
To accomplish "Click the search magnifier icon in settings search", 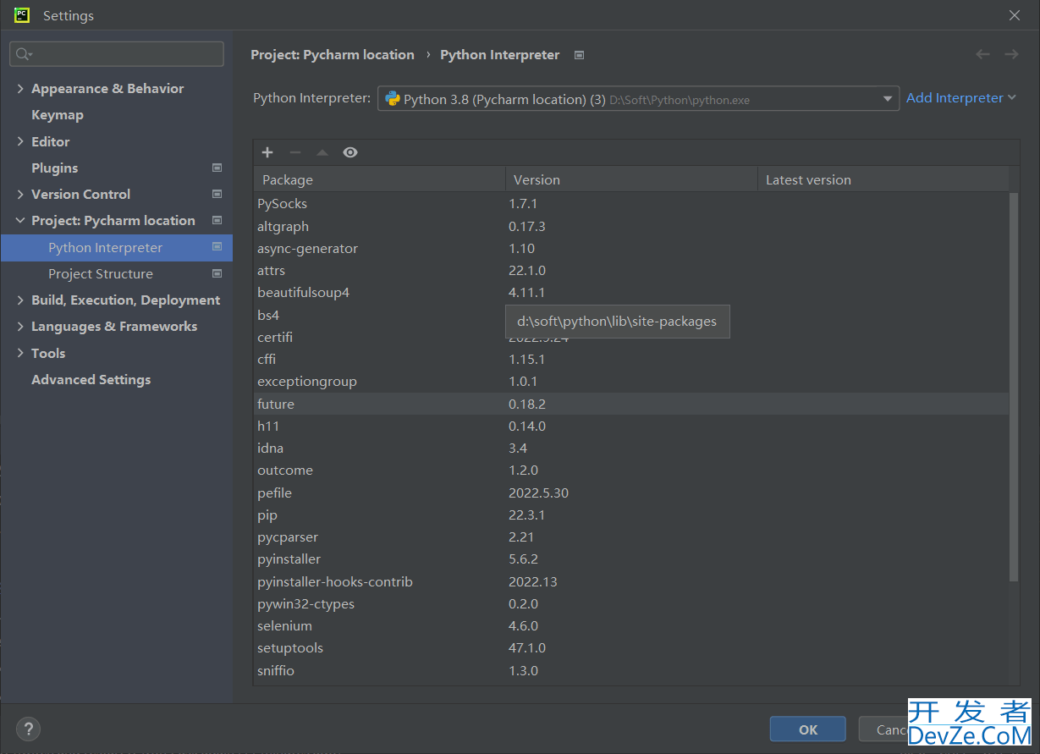I will pyautogui.click(x=24, y=54).
